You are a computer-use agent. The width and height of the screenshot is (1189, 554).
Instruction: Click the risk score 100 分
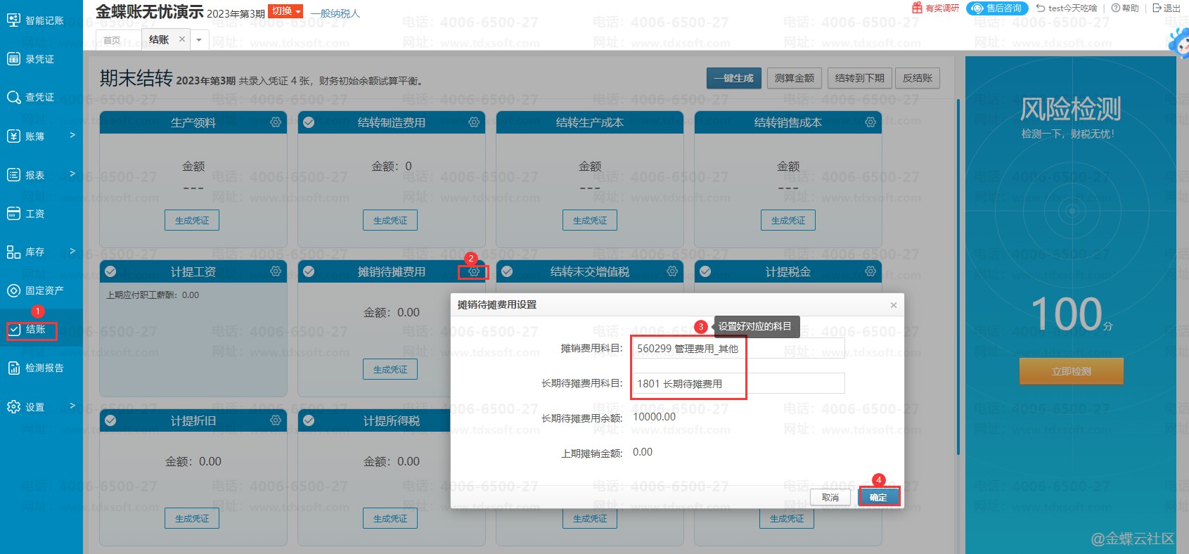[1072, 314]
